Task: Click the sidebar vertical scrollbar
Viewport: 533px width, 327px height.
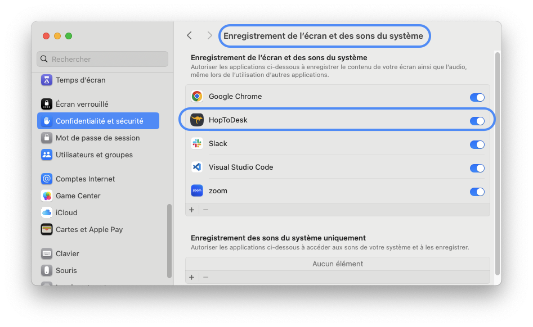Action: point(169,240)
